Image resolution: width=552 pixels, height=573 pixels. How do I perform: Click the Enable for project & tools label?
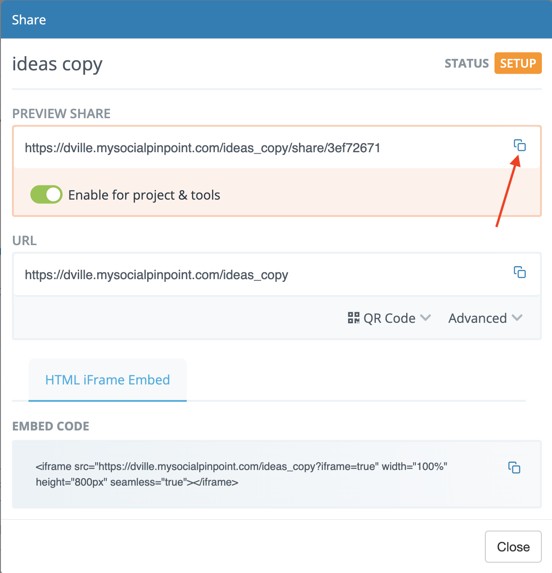tap(144, 195)
